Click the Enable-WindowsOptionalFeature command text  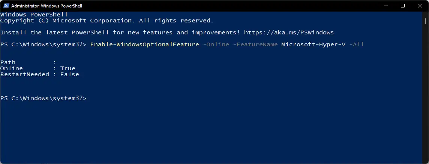(x=144, y=44)
